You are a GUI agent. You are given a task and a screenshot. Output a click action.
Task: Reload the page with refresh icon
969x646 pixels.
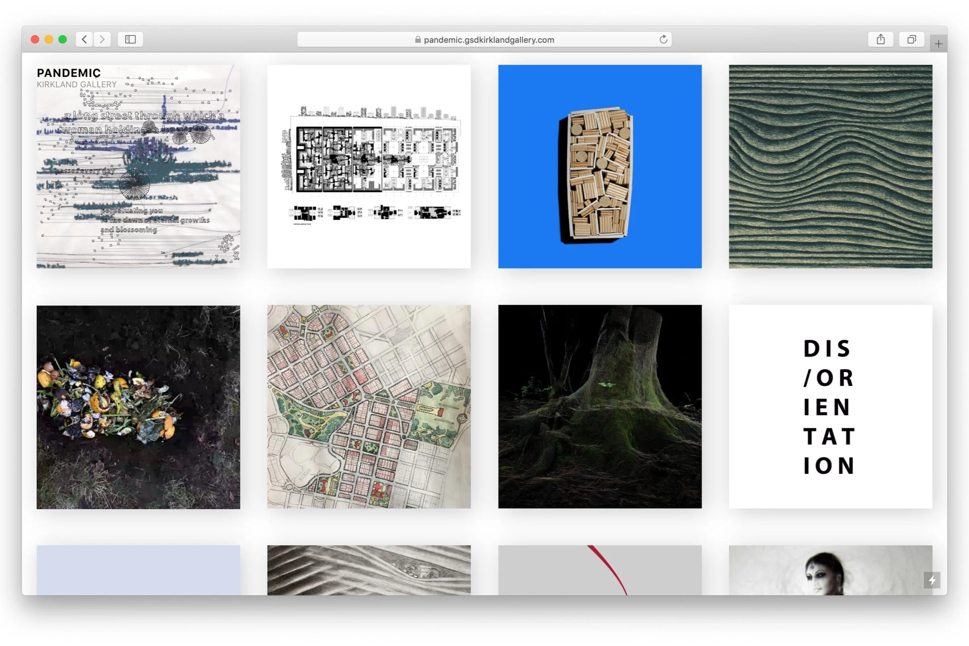coord(663,40)
